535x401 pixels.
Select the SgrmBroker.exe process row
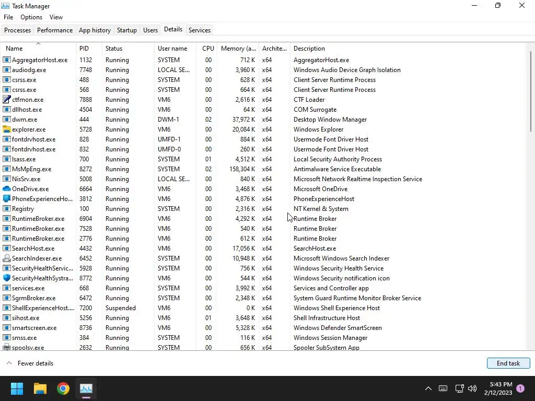point(263,298)
